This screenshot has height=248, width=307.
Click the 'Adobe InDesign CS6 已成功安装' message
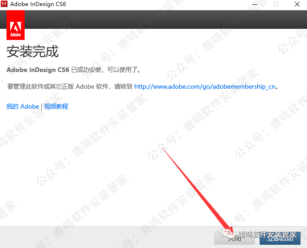tap(73, 70)
